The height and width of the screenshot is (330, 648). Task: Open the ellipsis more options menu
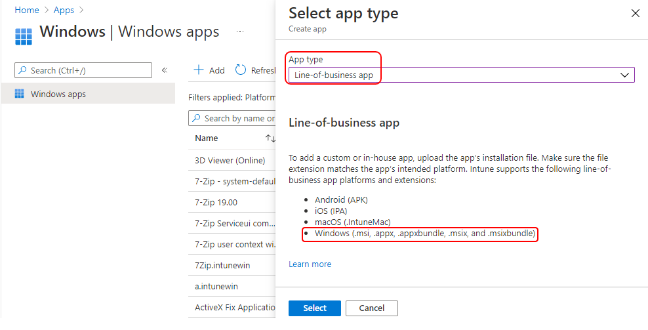point(239,31)
